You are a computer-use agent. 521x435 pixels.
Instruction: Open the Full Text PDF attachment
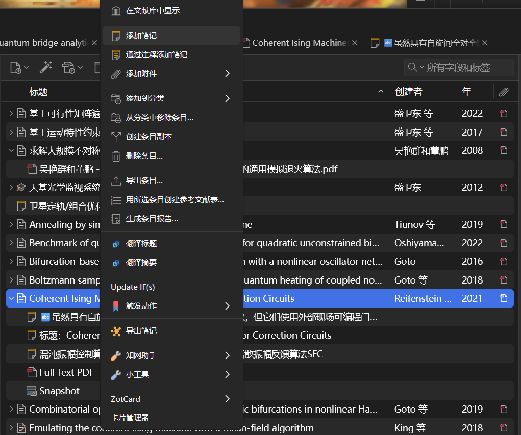click(66, 372)
